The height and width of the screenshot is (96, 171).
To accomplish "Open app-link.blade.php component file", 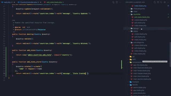I will (140, 65).
